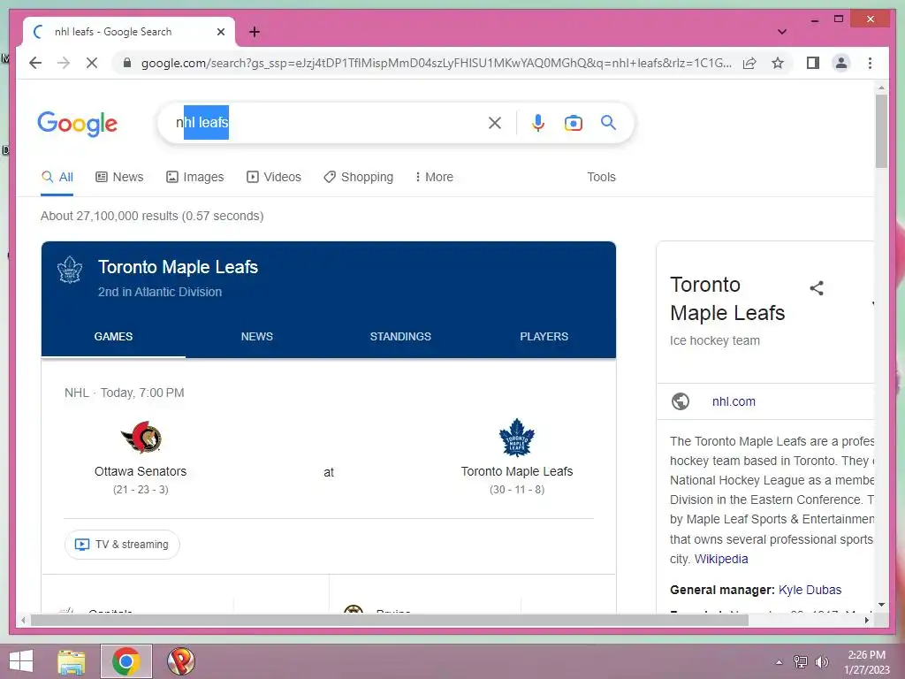
Task: Select the NEWS tab in the team card
Action: tap(257, 337)
